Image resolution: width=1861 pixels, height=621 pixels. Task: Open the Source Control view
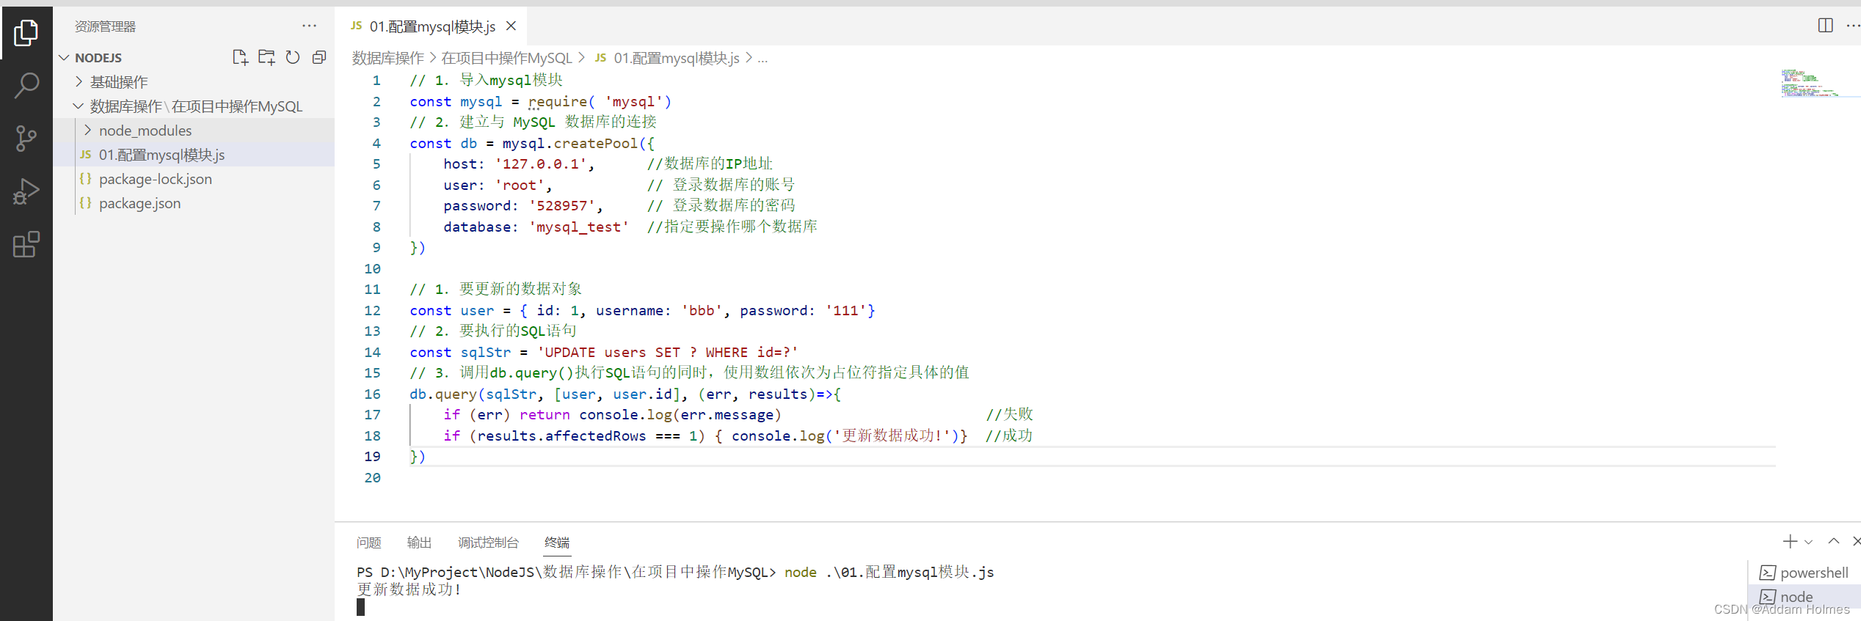(26, 139)
